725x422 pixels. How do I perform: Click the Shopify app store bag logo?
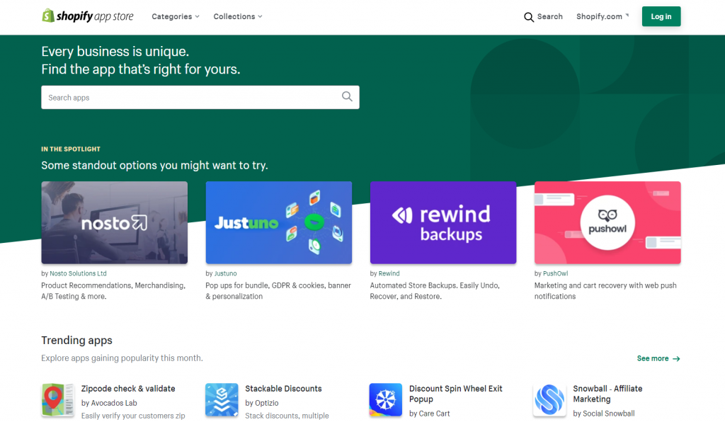pyautogui.click(x=48, y=16)
